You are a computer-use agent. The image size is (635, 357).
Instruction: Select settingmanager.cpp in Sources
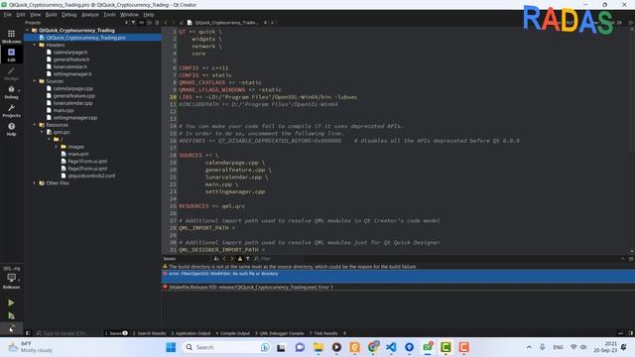pyautogui.click(x=75, y=117)
